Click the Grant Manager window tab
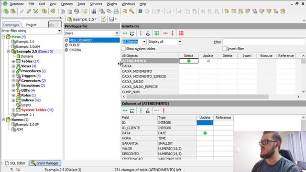 pyautogui.click(x=45, y=163)
